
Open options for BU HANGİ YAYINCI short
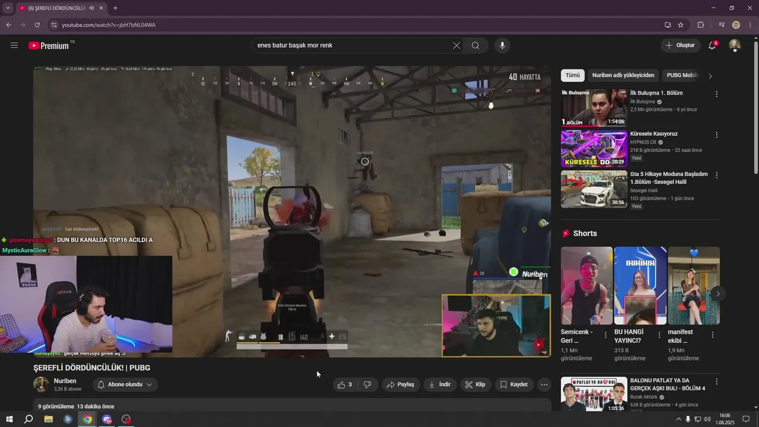659,335
